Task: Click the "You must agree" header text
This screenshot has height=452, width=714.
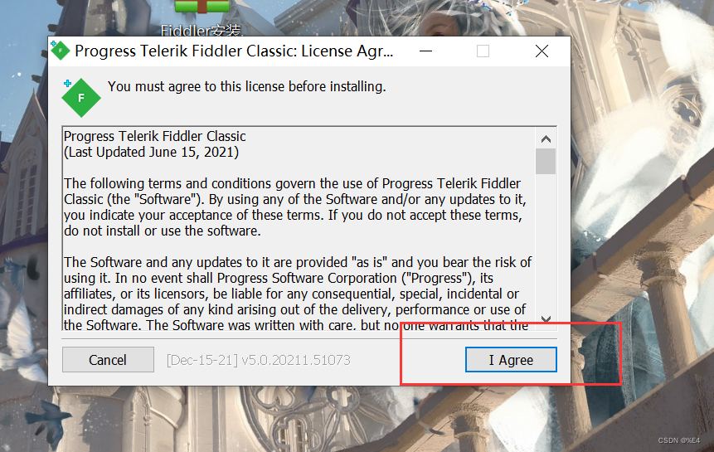Action: coord(247,86)
